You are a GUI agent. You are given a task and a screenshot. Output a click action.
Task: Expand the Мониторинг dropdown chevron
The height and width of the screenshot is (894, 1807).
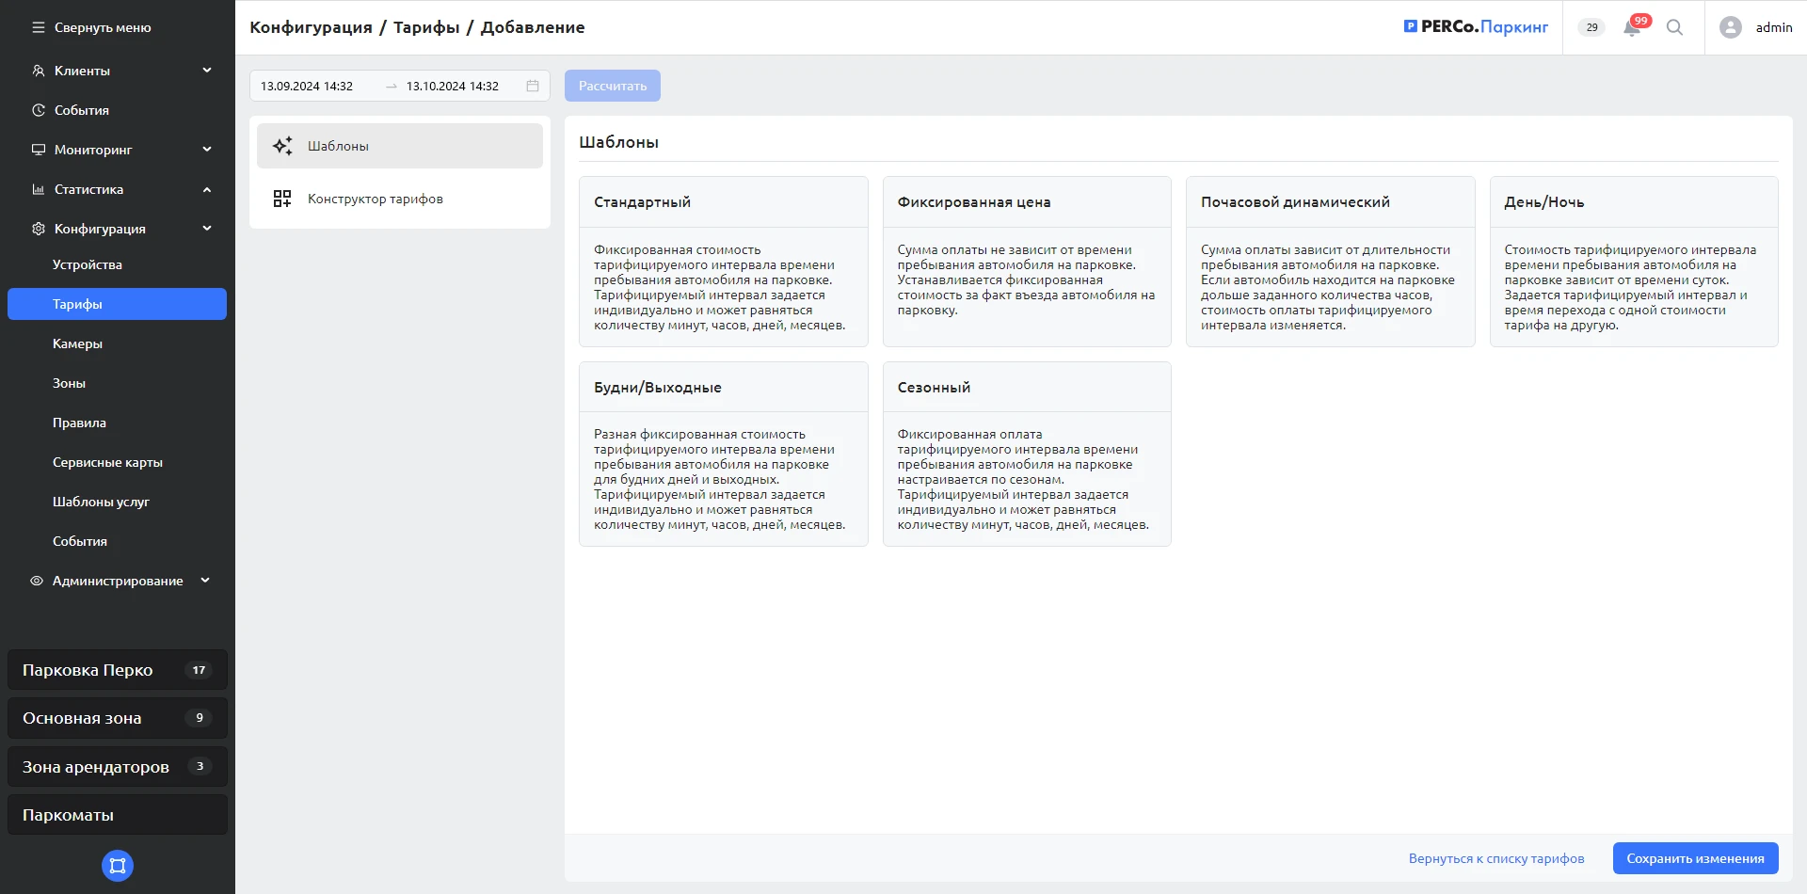coord(207,150)
